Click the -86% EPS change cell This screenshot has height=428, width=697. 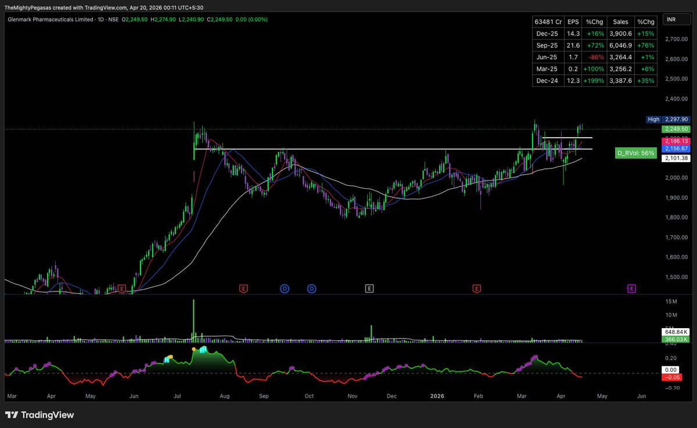click(x=595, y=57)
